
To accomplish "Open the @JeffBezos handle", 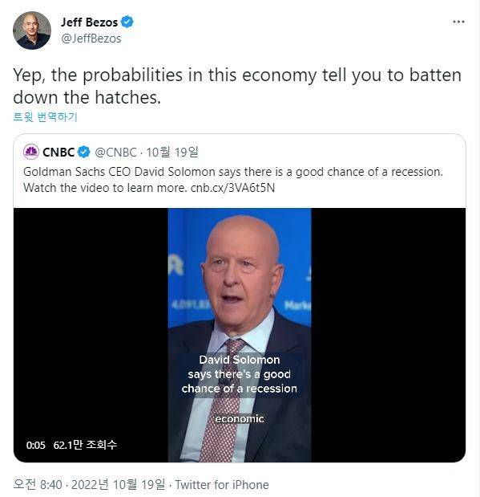I will 91,39.
